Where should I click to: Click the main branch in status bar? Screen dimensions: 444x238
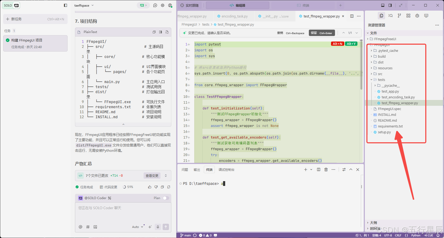click(x=186, y=235)
